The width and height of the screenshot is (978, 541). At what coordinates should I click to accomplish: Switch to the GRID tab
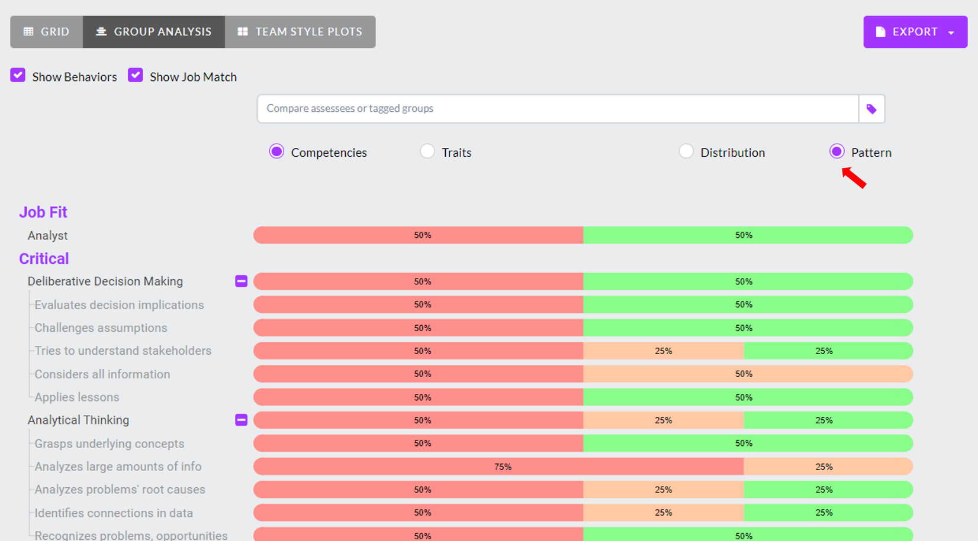(x=46, y=31)
